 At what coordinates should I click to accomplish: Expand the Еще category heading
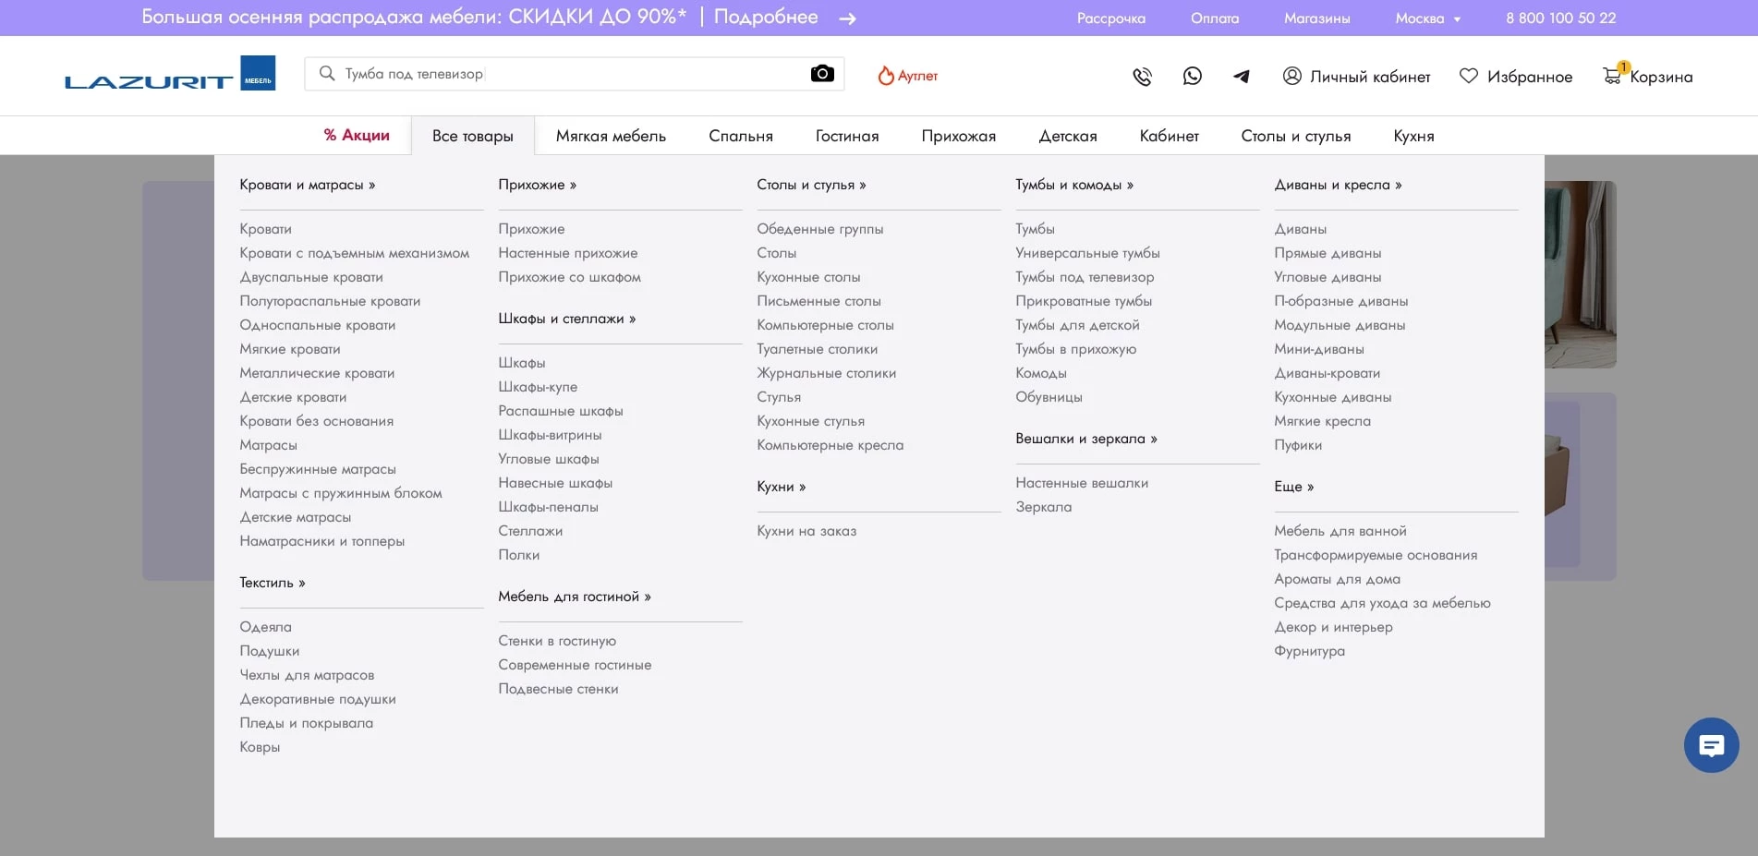point(1293,487)
